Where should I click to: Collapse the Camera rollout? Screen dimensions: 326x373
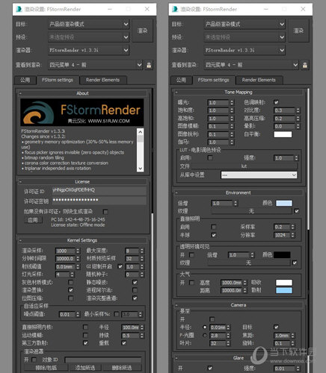239,305
